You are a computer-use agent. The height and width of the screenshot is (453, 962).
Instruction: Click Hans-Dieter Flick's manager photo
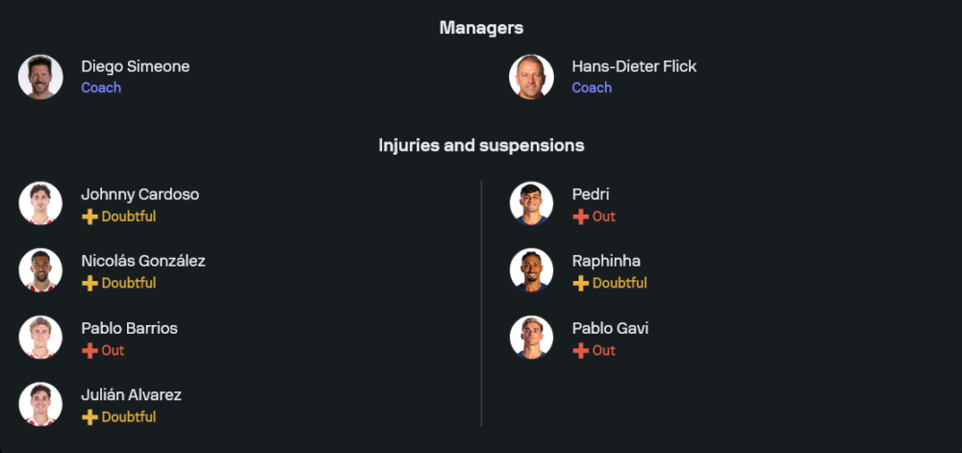[531, 77]
